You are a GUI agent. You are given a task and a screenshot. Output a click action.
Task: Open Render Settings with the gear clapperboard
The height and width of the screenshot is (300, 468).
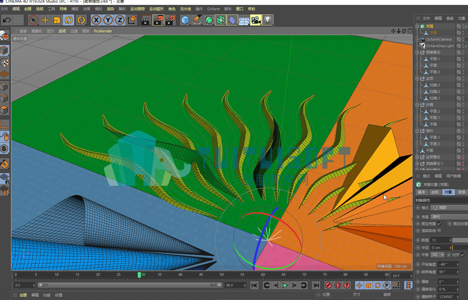(x=170, y=20)
